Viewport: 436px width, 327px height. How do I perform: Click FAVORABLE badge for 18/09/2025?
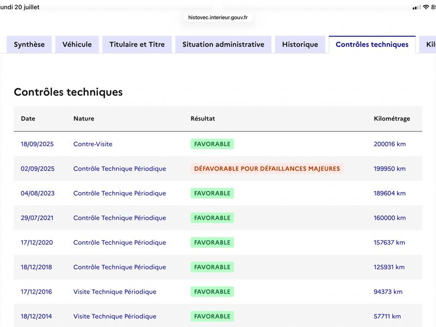pos(212,144)
